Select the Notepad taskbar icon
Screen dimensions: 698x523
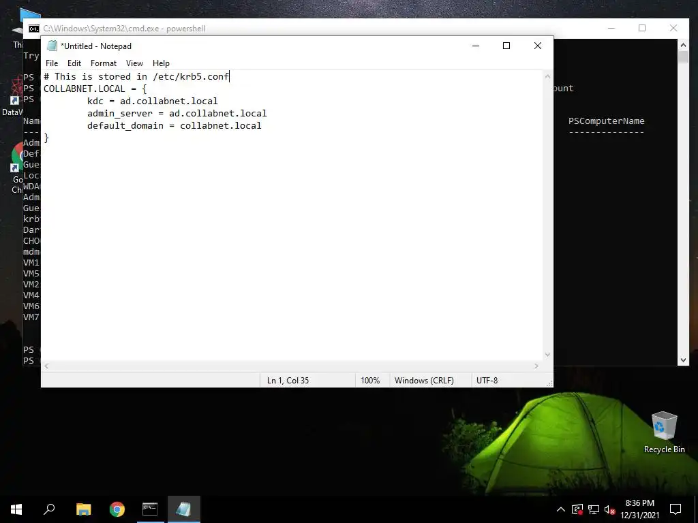click(184, 509)
